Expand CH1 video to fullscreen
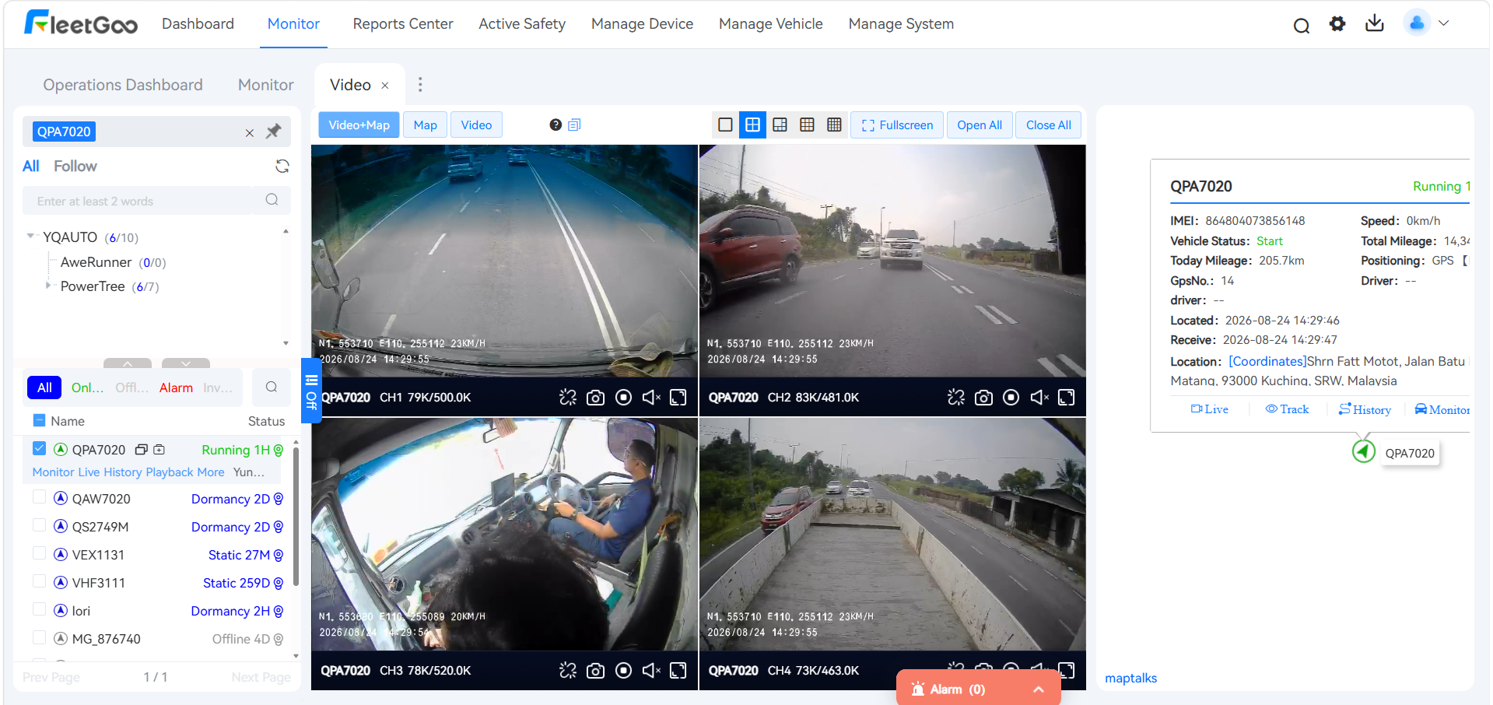This screenshot has height=705, width=1493. click(678, 398)
